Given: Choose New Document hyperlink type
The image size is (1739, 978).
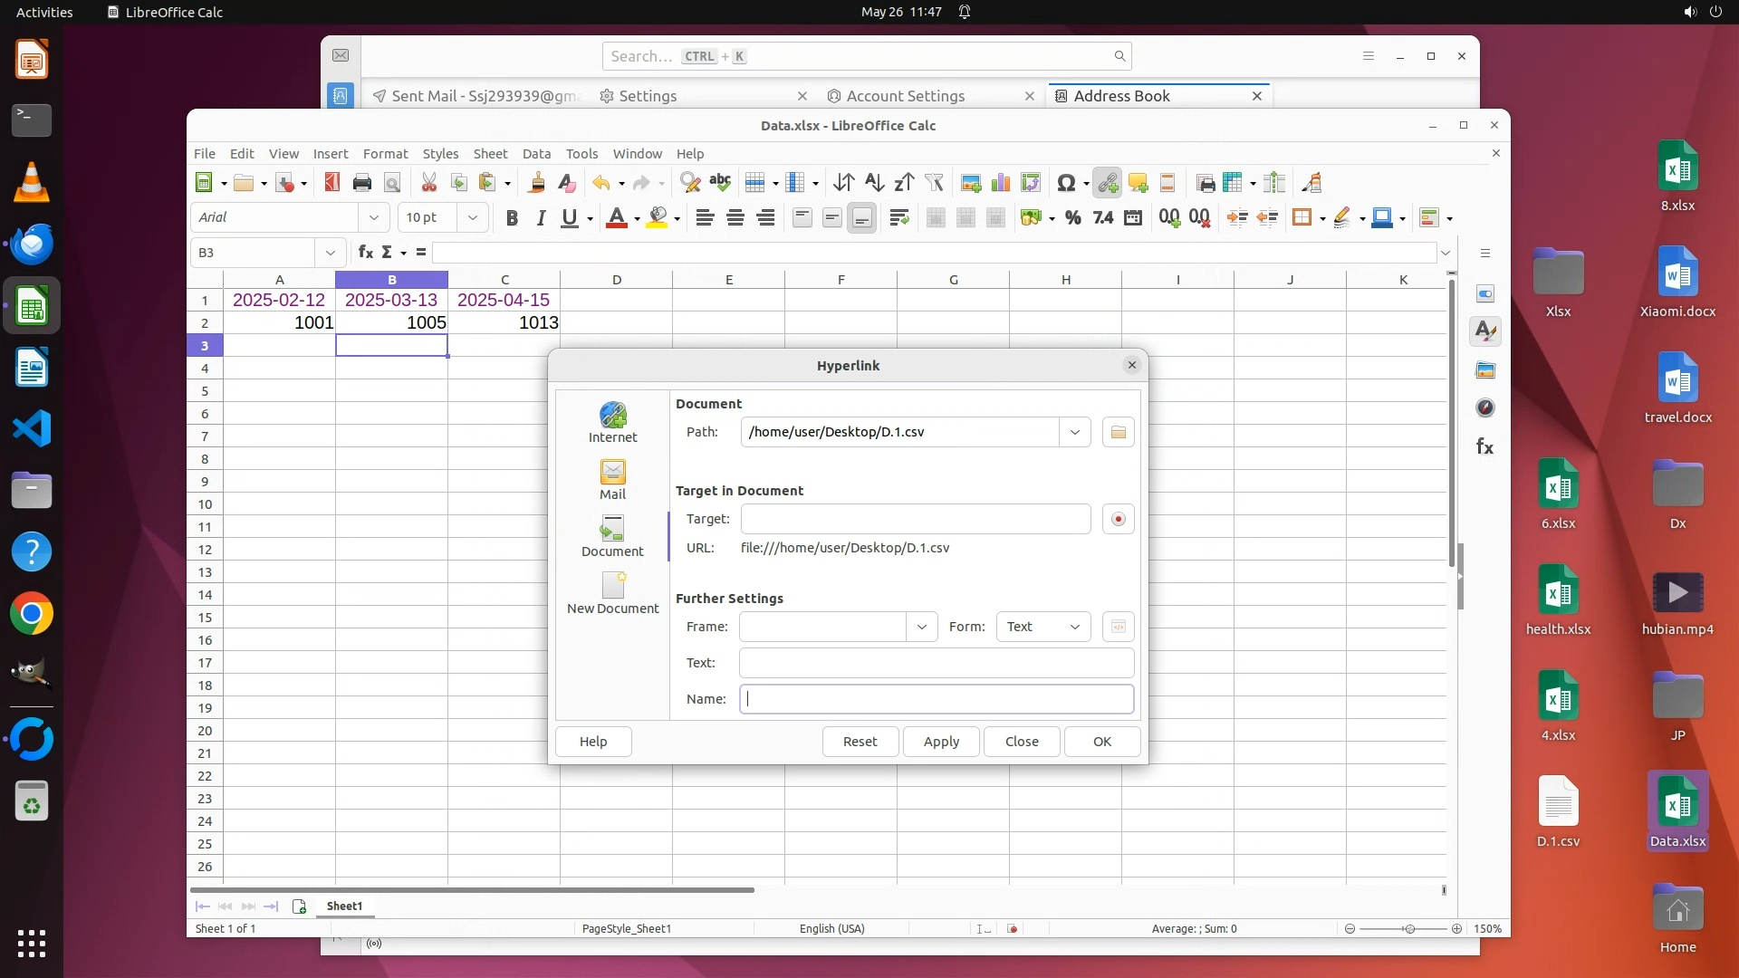Looking at the screenshot, I should [x=612, y=592].
